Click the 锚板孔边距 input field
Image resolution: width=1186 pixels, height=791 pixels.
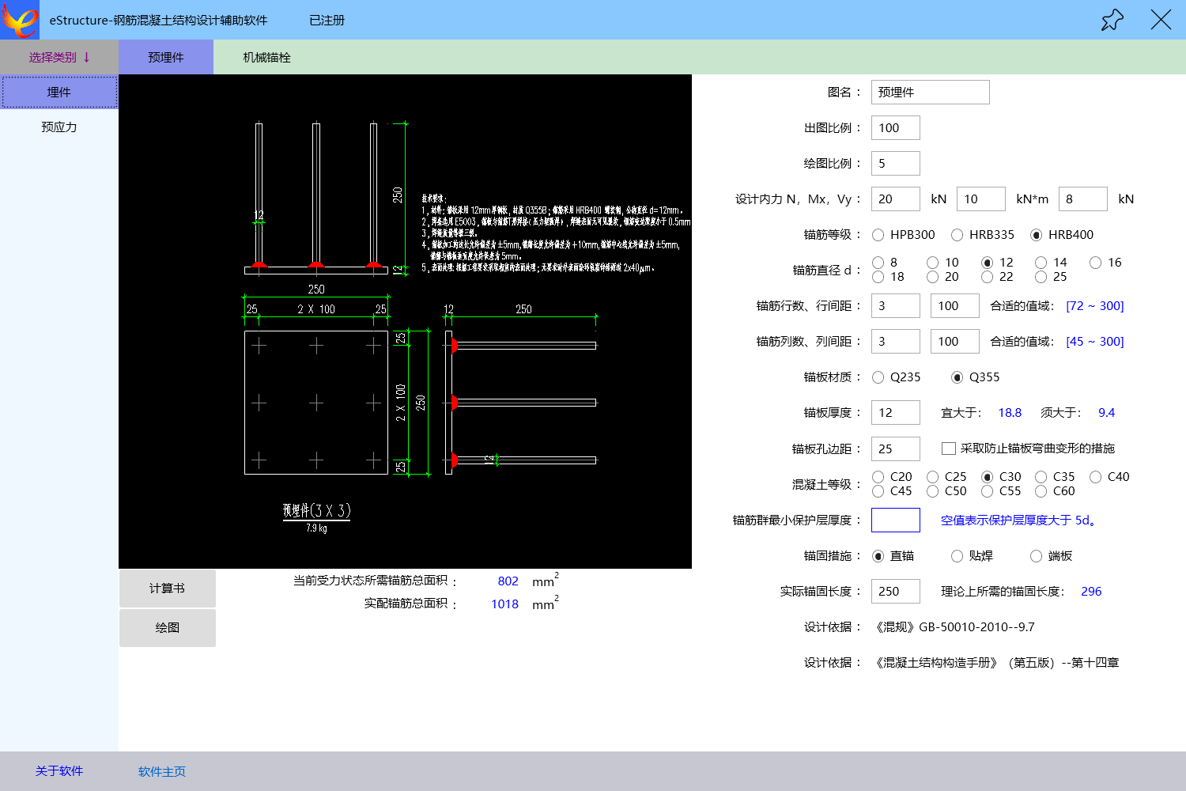click(896, 448)
